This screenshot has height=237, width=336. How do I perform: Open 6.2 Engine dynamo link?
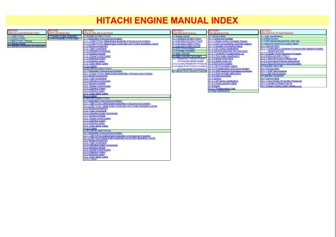tap(269, 39)
